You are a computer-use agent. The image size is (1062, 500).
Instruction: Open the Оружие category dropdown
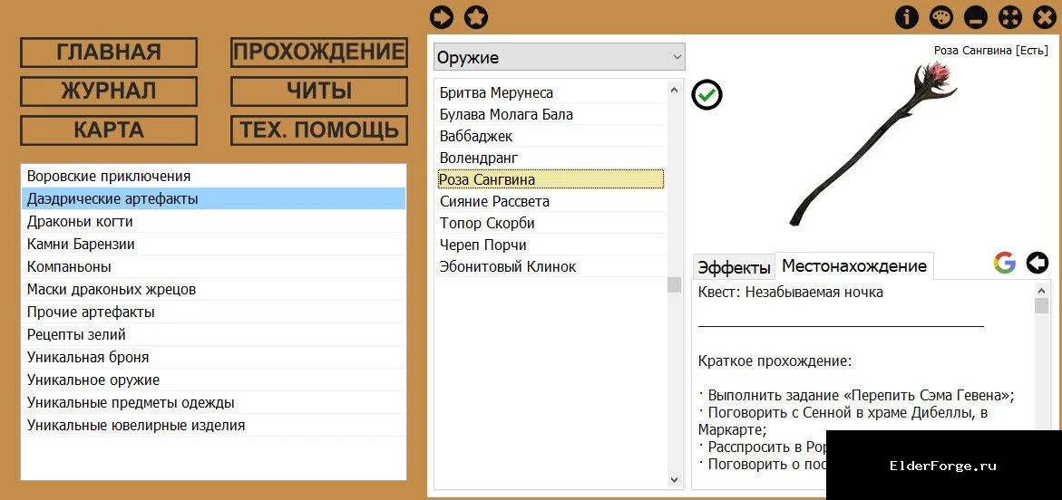click(560, 57)
